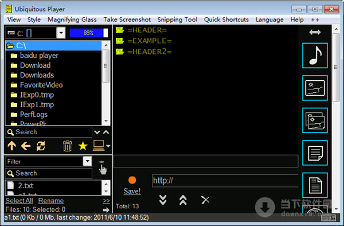Viewport: 344px width, 226px height.
Task: Click file list scroll up arrow
Action: 106,184
